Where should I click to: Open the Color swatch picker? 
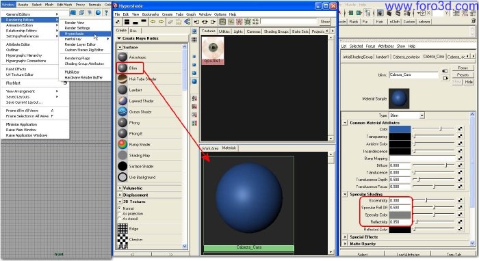click(x=400, y=129)
